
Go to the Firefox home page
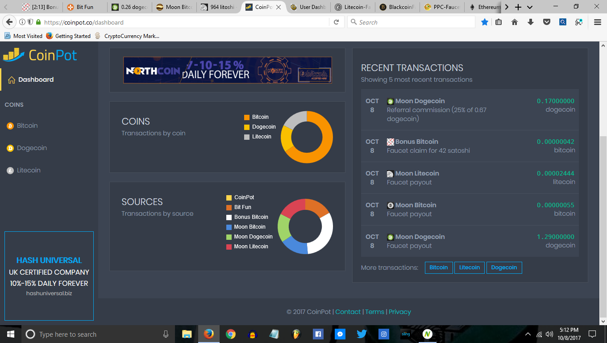(515, 22)
